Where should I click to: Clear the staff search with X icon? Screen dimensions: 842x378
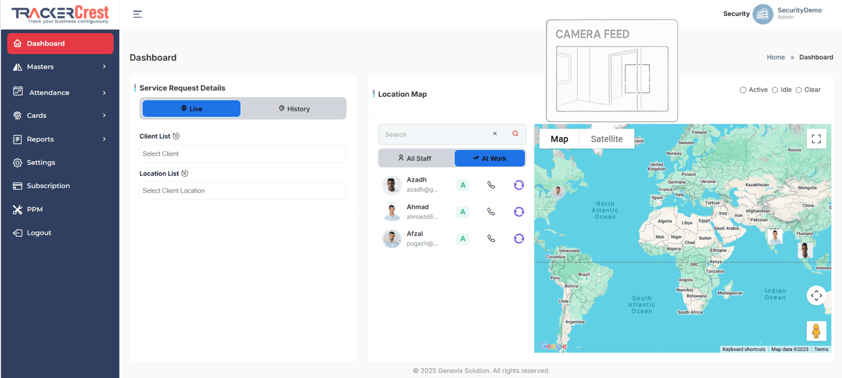tap(495, 134)
